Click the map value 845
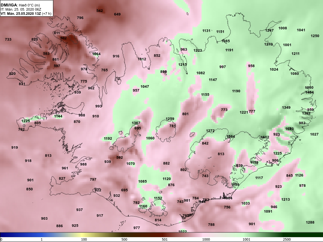Image resolution: width=323 pixels, height=242 pixels. click(x=289, y=176)
